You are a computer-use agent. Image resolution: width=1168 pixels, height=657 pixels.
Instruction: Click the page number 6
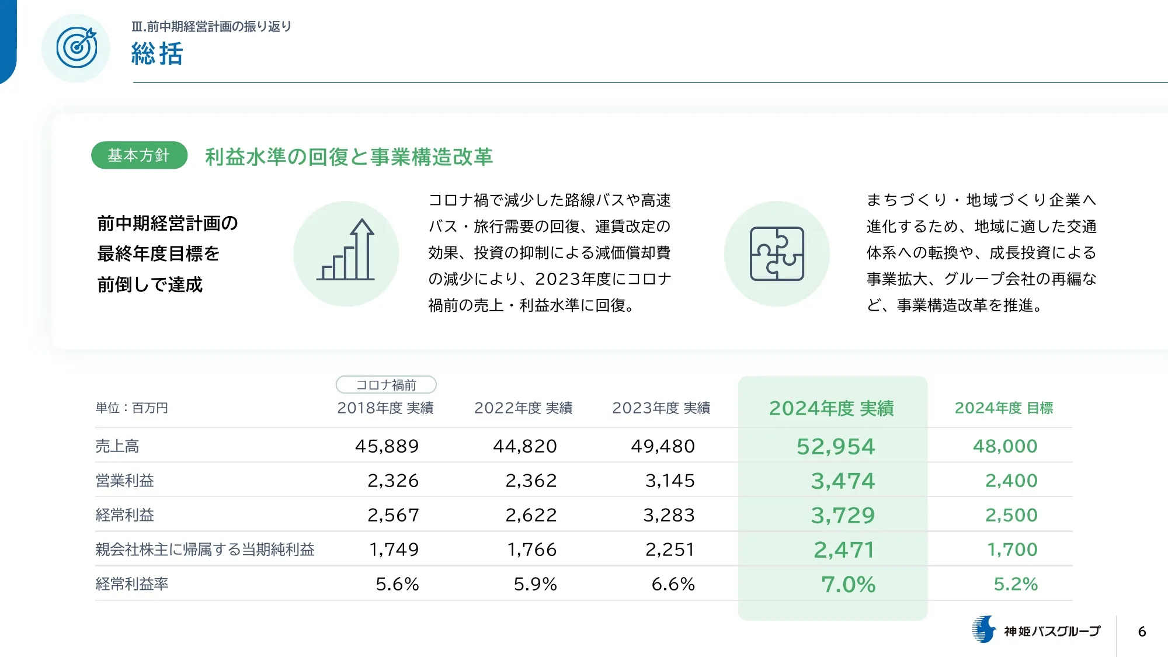point(1142,631)
